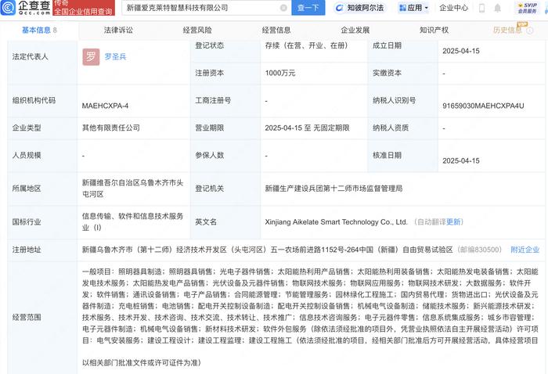Click organization code MAEHCXPA-4
Image resolution: width=548 pixels, height=374 pixels.
tap(105, 106)
